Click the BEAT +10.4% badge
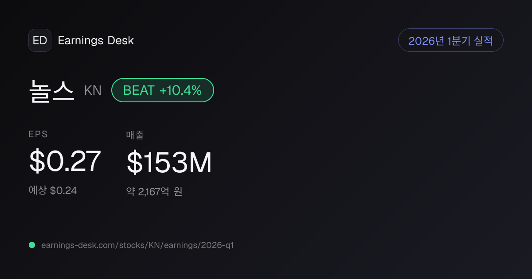Screen dimensions: 532x279 [162, 90]
